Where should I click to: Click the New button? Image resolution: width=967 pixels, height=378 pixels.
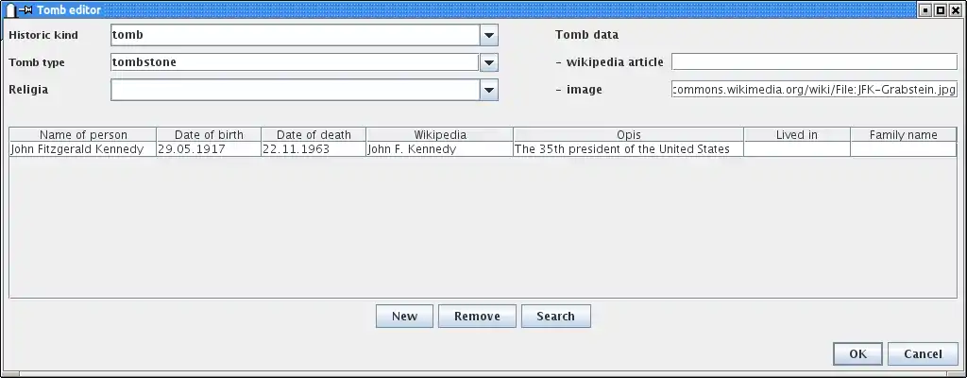(x=404, y=316)
